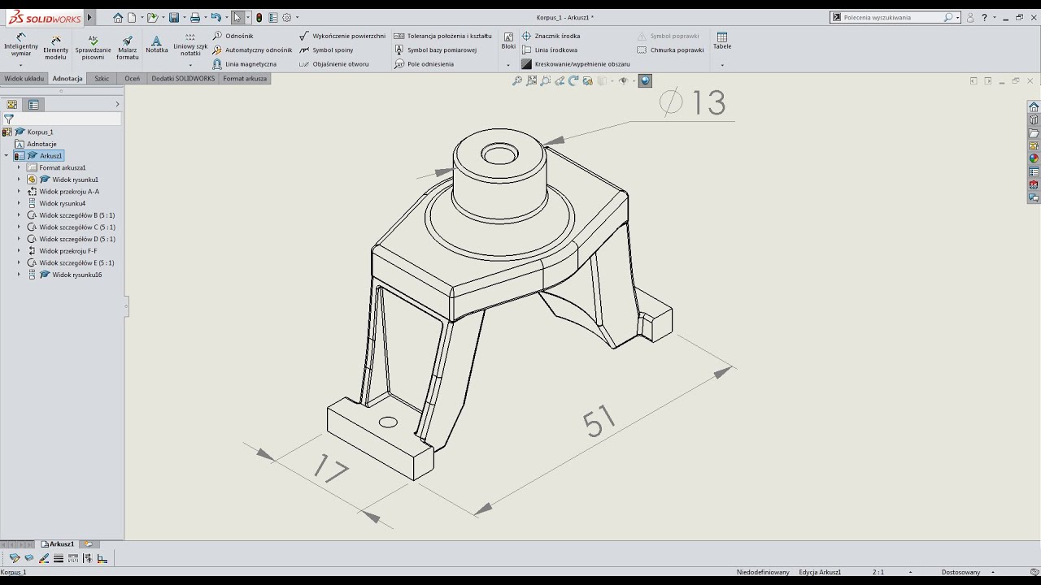1041x585 pixels.
Task: Expand the Tabele dropdown arrow
Action: coord(722,65)
